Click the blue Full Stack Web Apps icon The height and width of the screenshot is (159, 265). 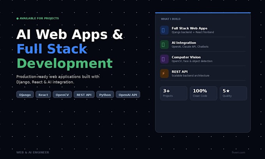coord(164,30)
